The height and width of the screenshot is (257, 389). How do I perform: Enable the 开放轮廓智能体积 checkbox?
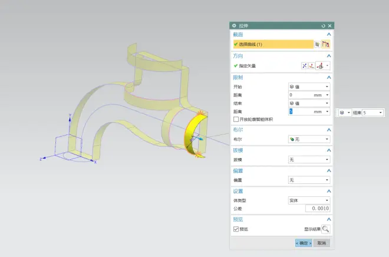pyautogui.click(x=236, y=119)
